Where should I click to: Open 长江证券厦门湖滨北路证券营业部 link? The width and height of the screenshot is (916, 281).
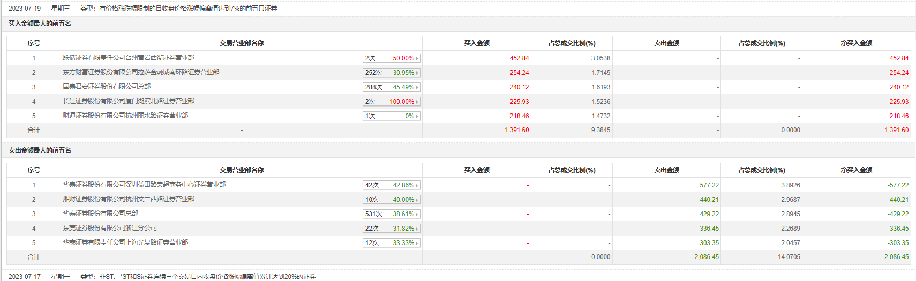(129, 101)
